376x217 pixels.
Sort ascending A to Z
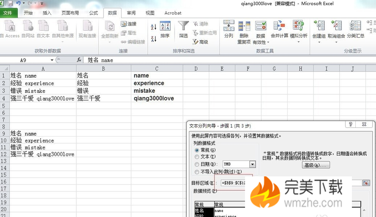click(x=154, y=27)
